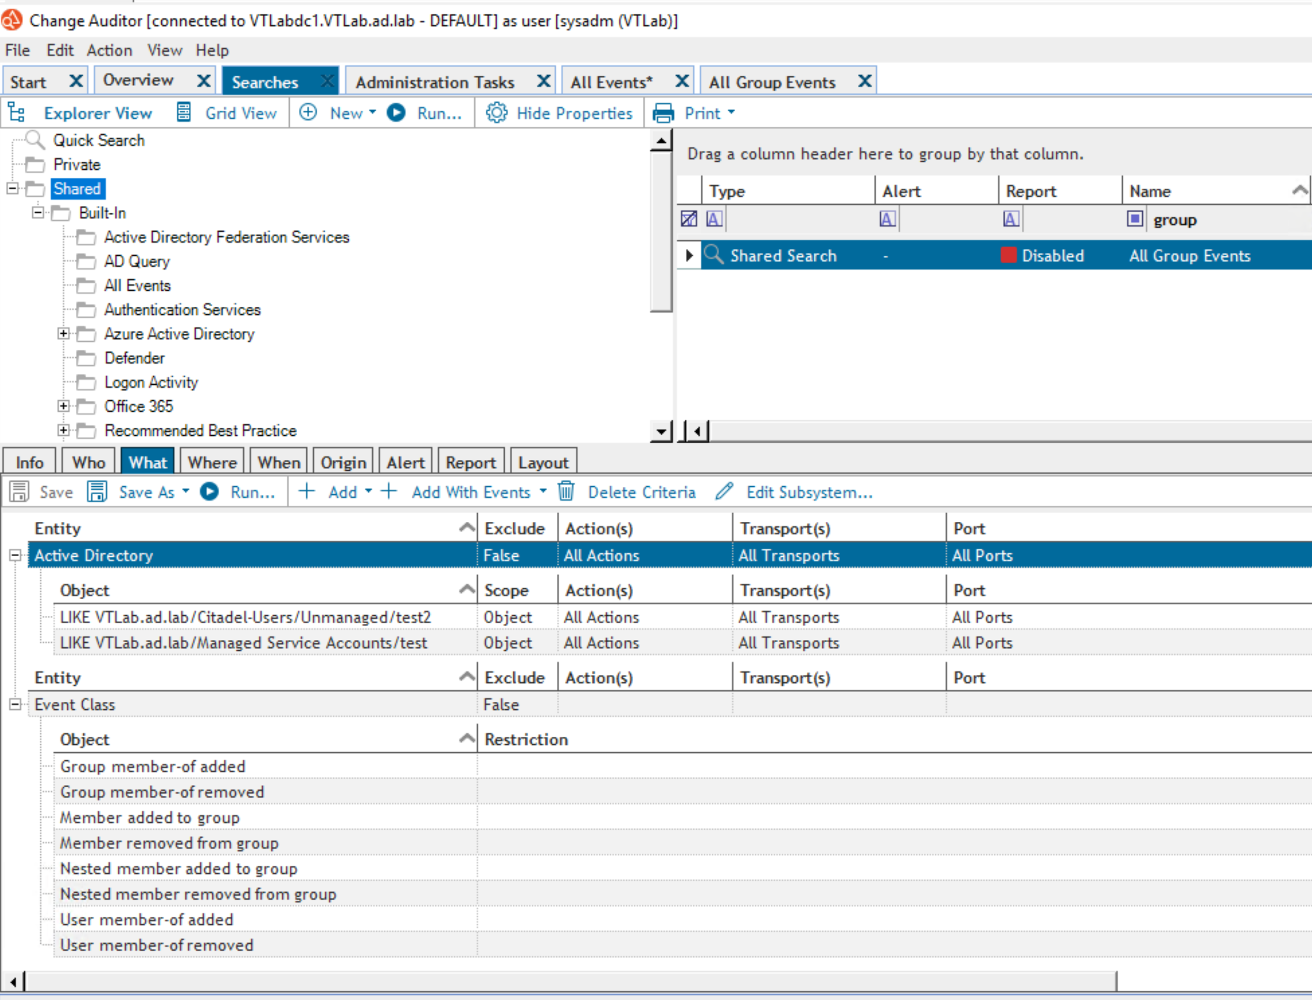Click the Edit Subsystem pencil icon
1312x1000 pixels.
pyautogui.click(x=725, y=491)
